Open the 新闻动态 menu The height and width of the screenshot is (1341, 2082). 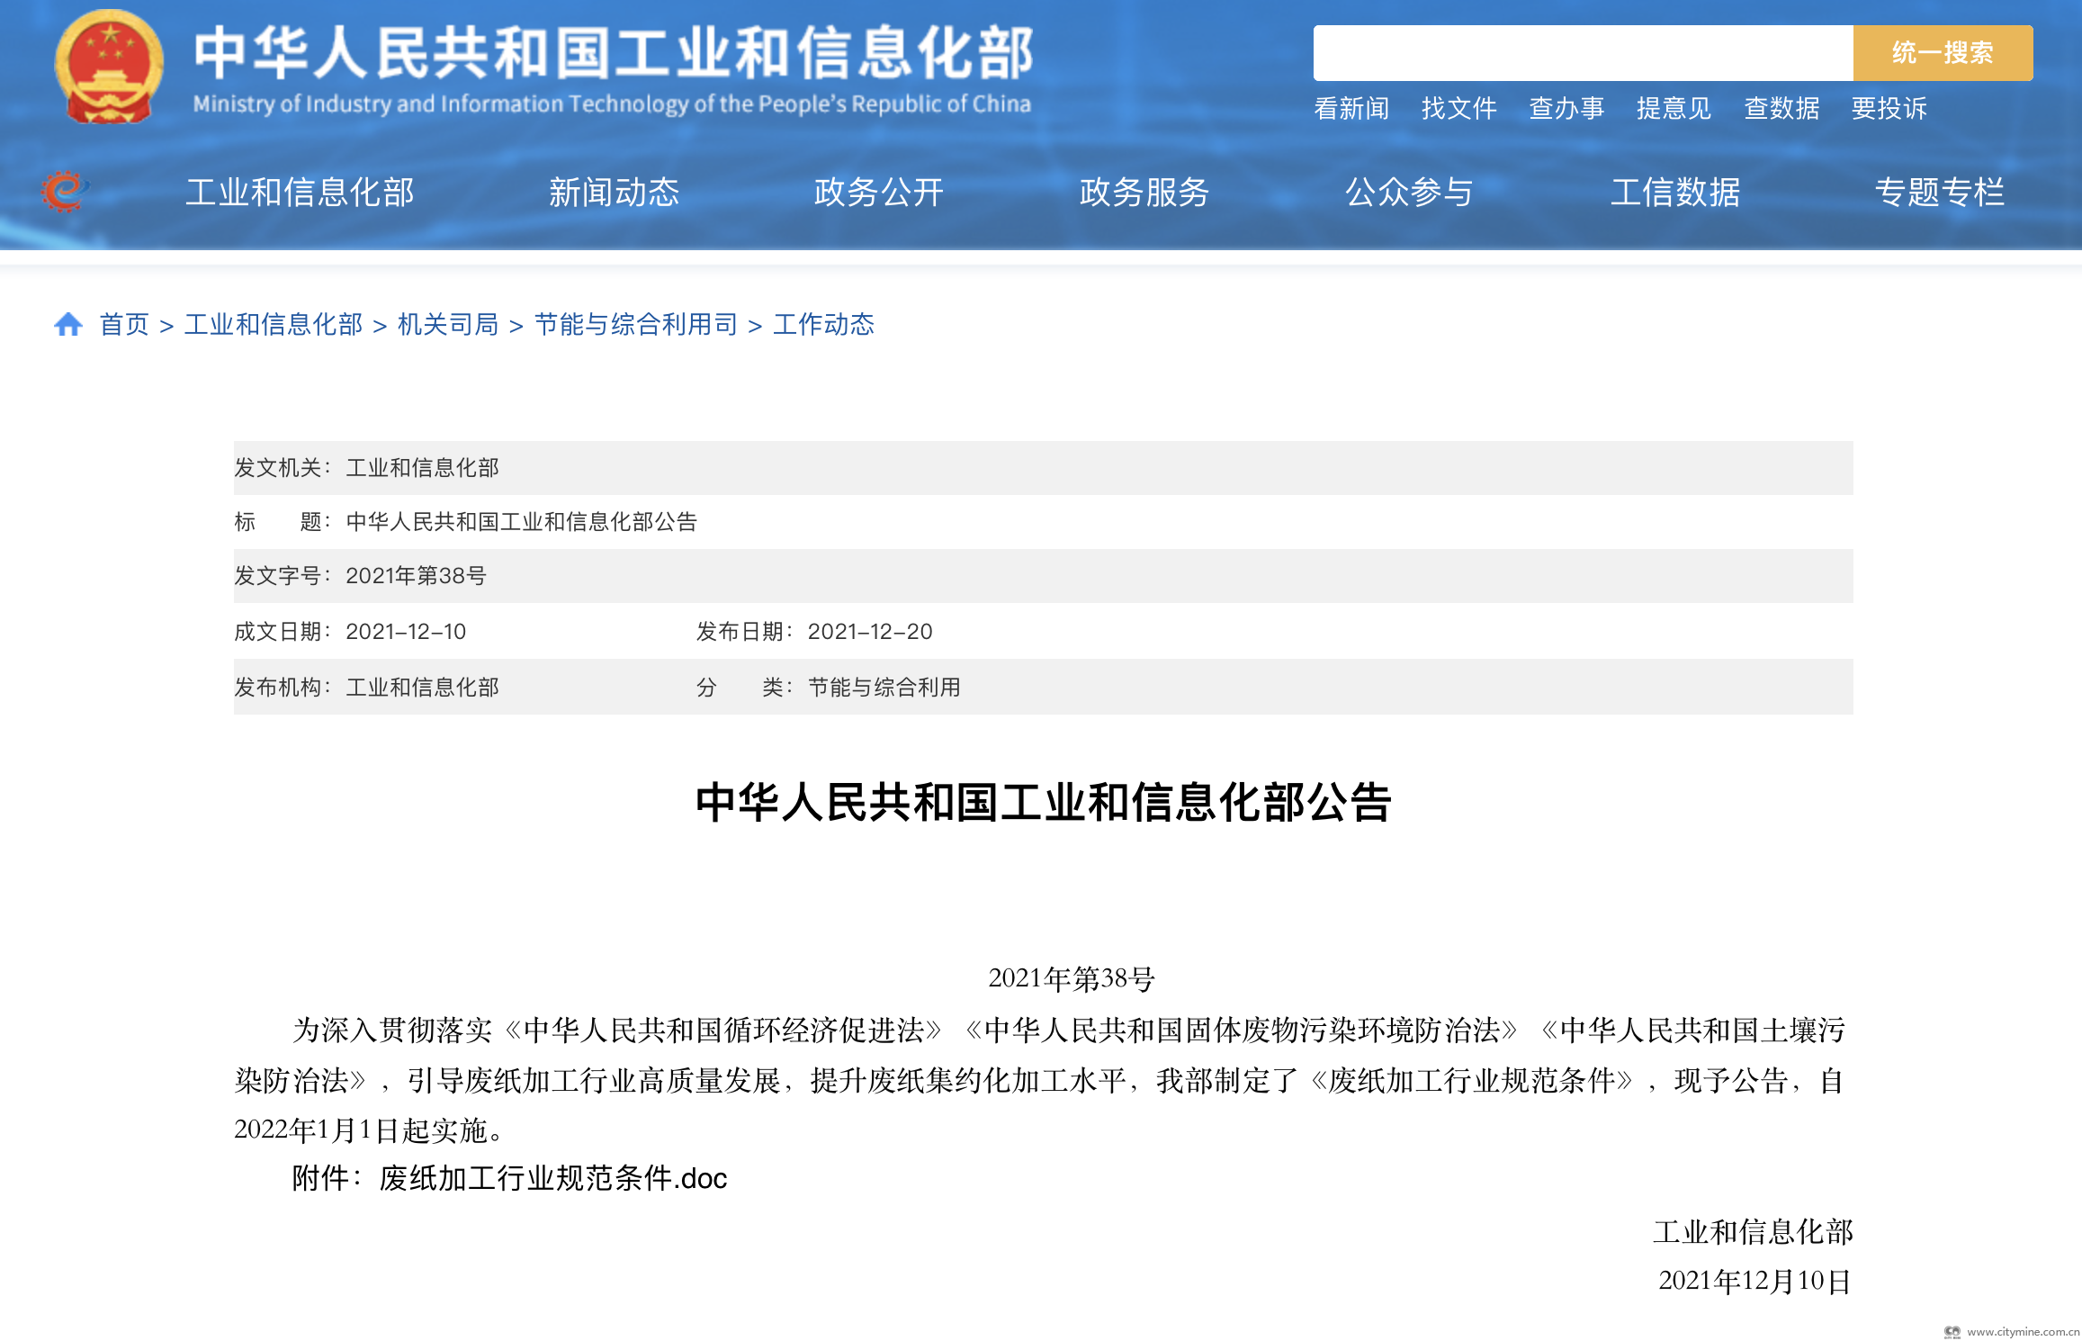coord(614,192)
